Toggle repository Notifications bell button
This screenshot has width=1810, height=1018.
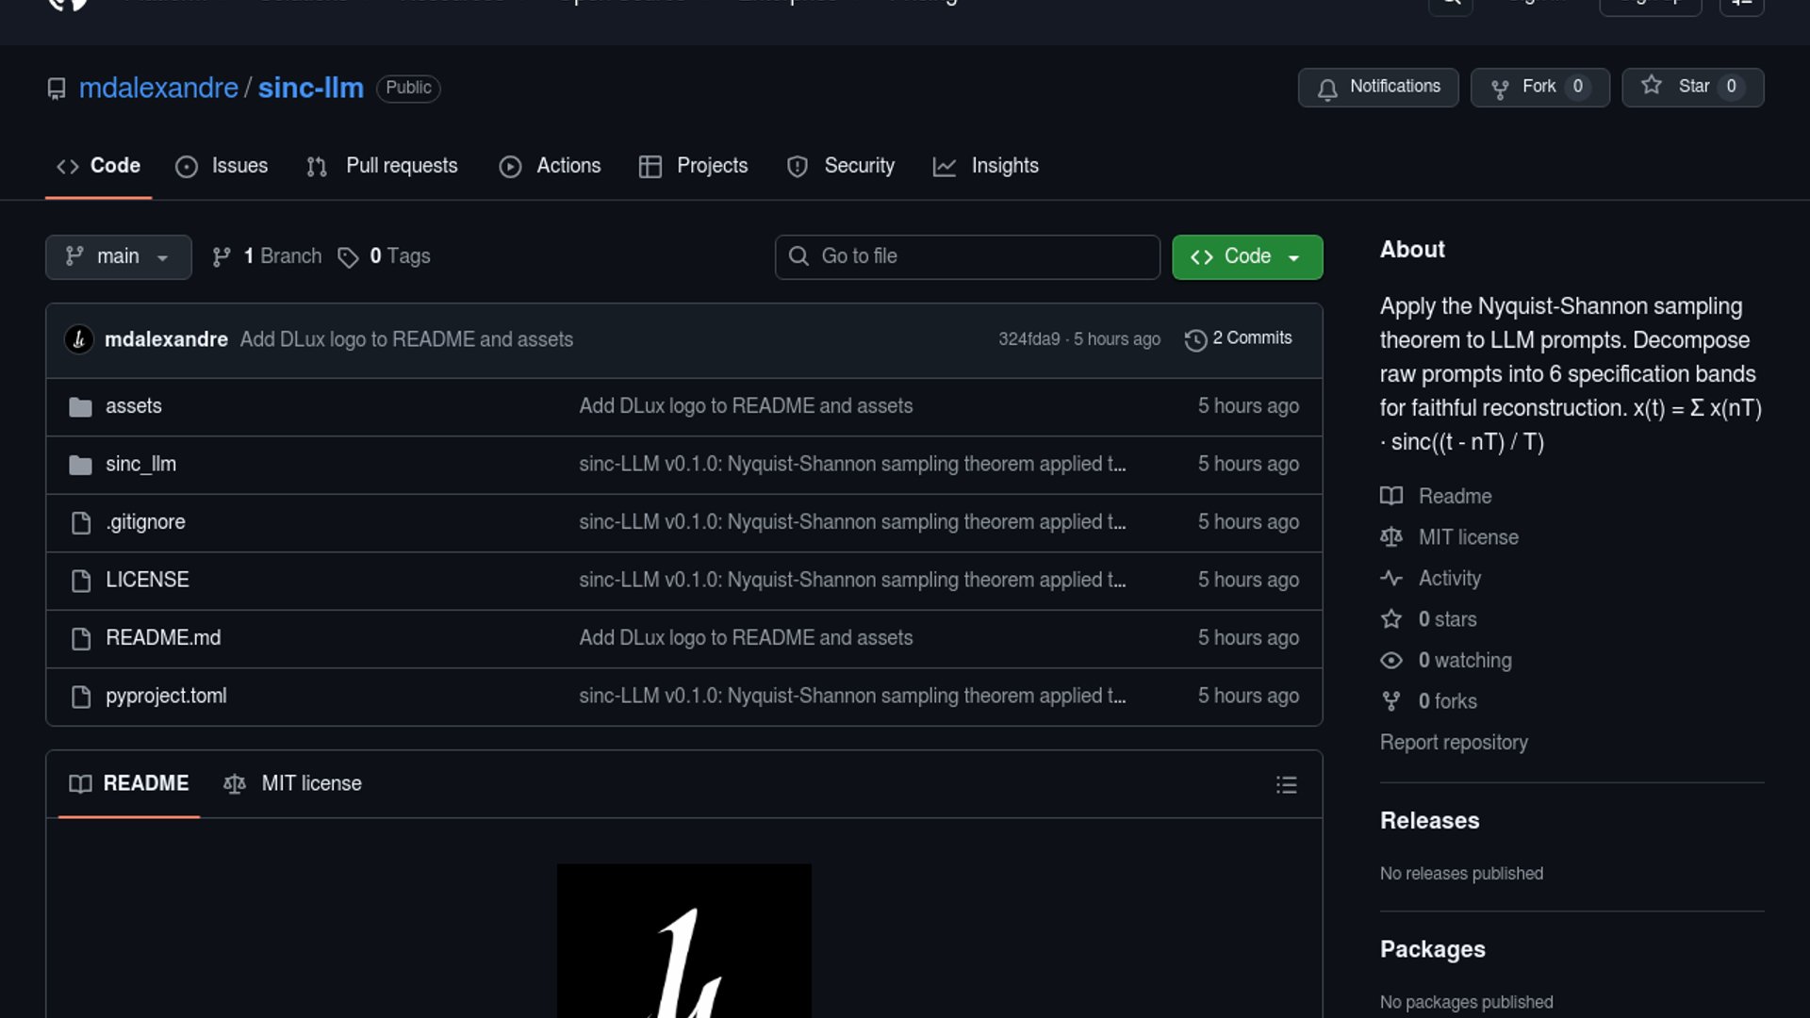[1377, 87]
